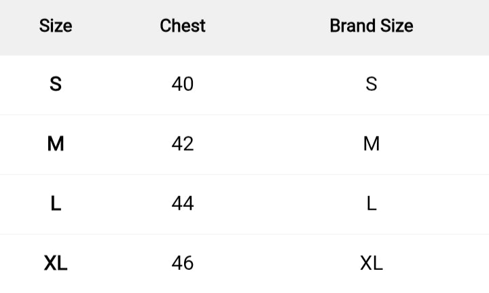Select the whole row for size M

pos(272,144)
